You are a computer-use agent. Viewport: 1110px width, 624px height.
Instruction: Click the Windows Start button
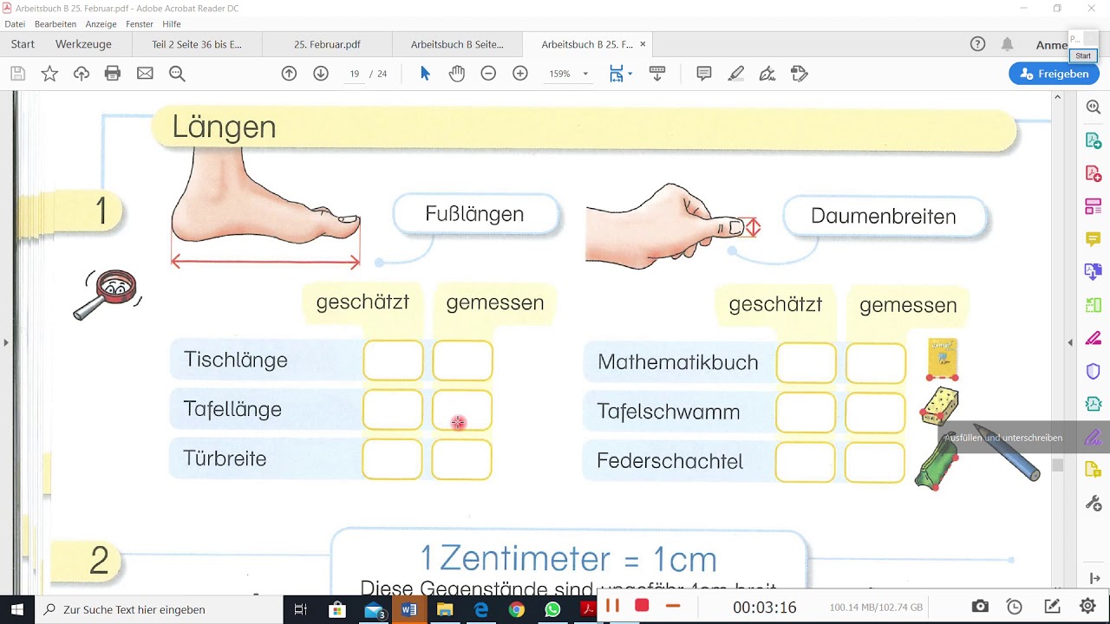pos(17,609)
